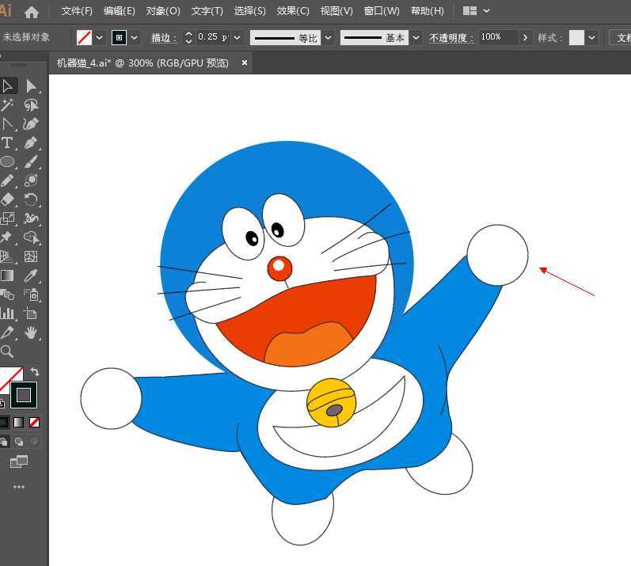Select the Zoom tool in toolbar
The width and height of the screenshot is (631, 566).
pos(7,351)
